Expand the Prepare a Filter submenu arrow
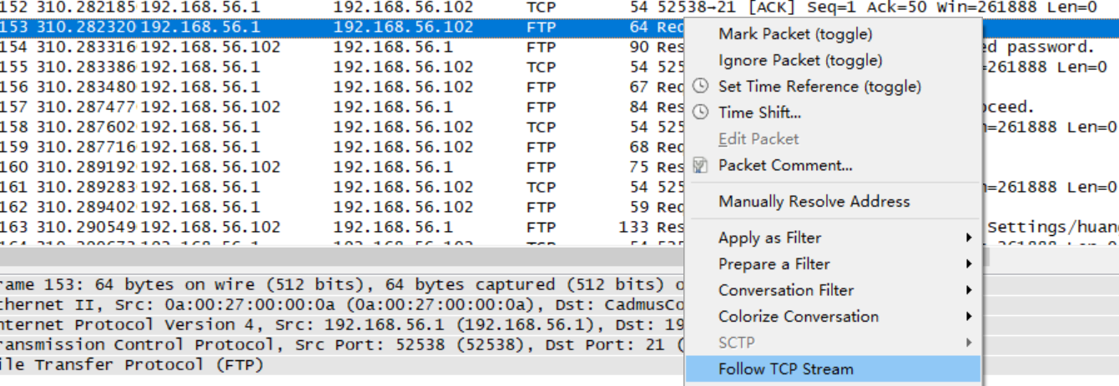 coord(969,264)
